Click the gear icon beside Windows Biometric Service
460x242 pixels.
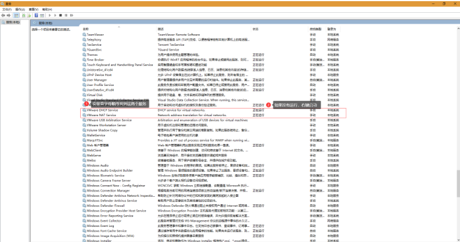84,175
